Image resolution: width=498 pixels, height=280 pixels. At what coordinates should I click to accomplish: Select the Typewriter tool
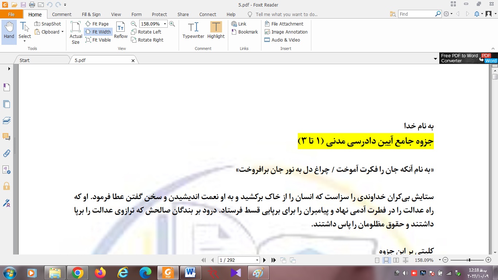point(193,30)
